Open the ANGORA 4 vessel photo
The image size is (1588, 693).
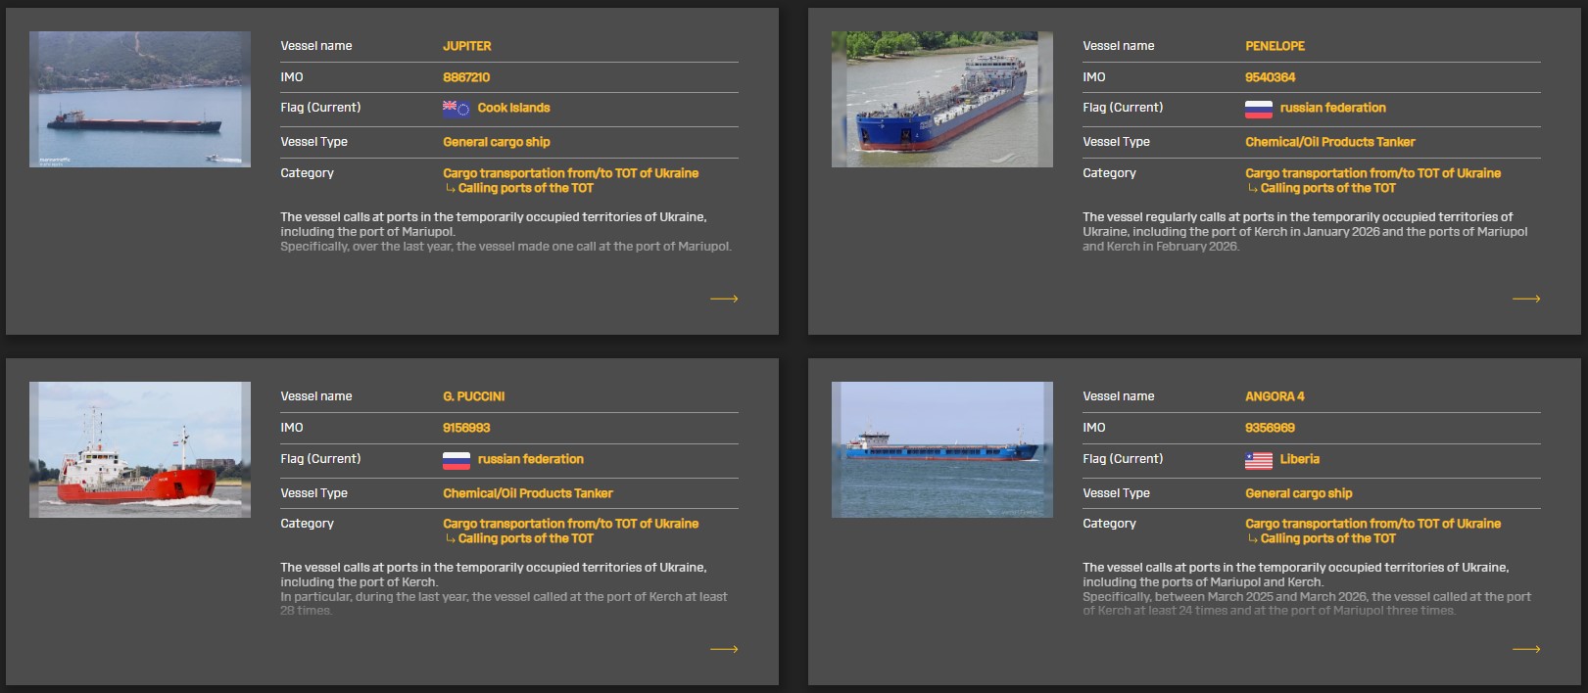click(941, 449)
